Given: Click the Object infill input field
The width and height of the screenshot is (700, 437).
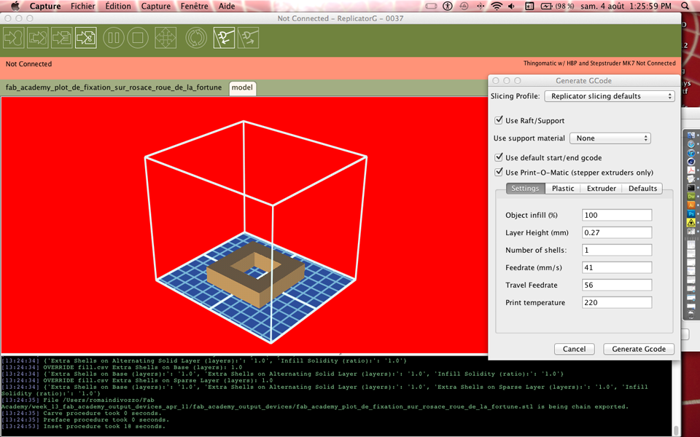Looking at the screenshot, I should 617,215.
